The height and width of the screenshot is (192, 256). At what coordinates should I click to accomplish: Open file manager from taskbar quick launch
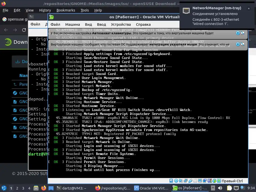(36, 188)
